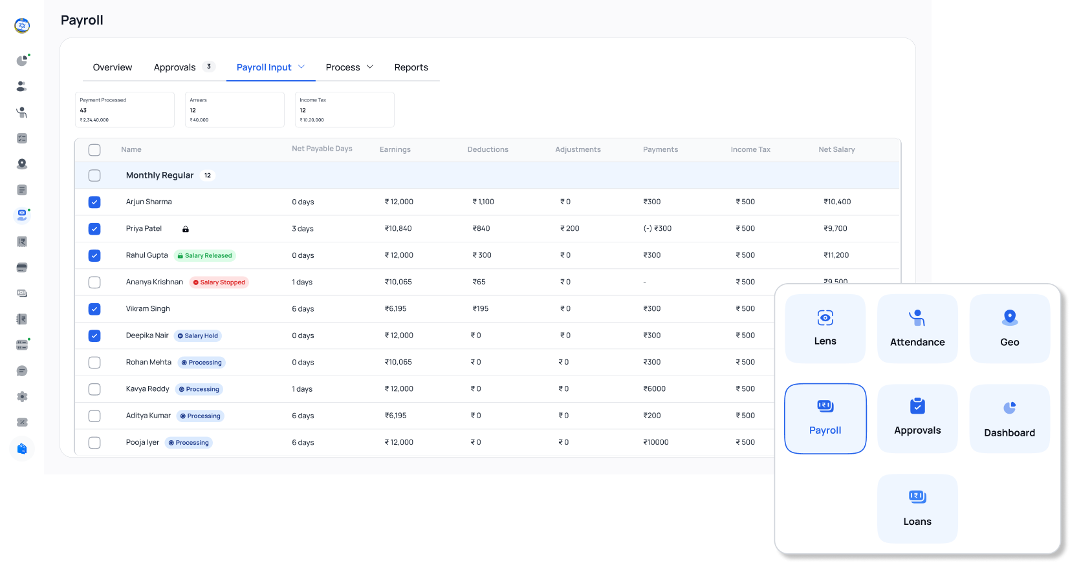This screenshot has height=563, width=1070.
Task: Click the Processing badge for Rohan Mehta
Action: click(202, 363)
